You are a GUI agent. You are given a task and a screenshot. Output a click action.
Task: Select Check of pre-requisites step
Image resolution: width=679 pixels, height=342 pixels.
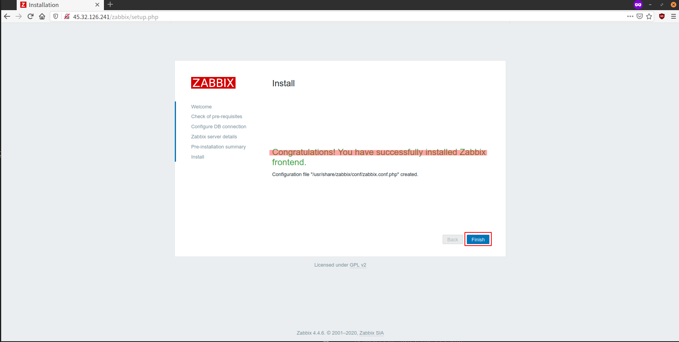click(216, 117)
